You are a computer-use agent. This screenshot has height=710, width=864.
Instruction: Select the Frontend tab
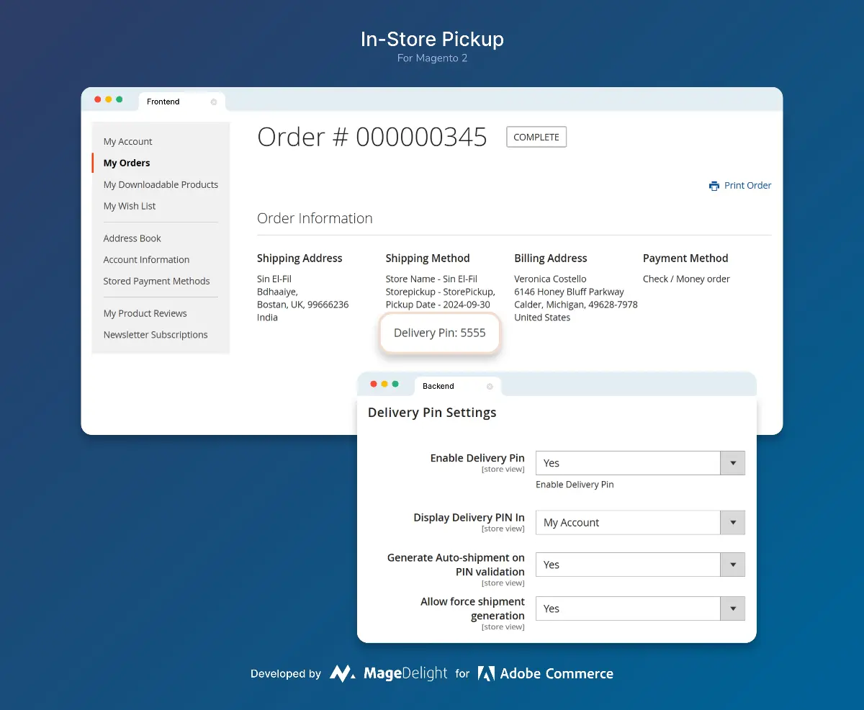[181, 102]
